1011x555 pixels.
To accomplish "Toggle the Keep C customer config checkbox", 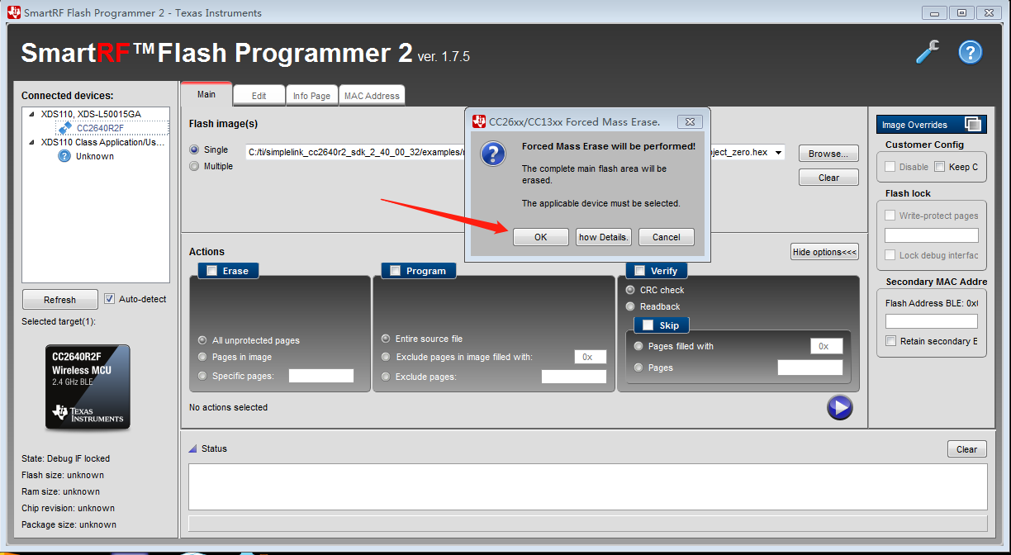I will tap(939, 167).
